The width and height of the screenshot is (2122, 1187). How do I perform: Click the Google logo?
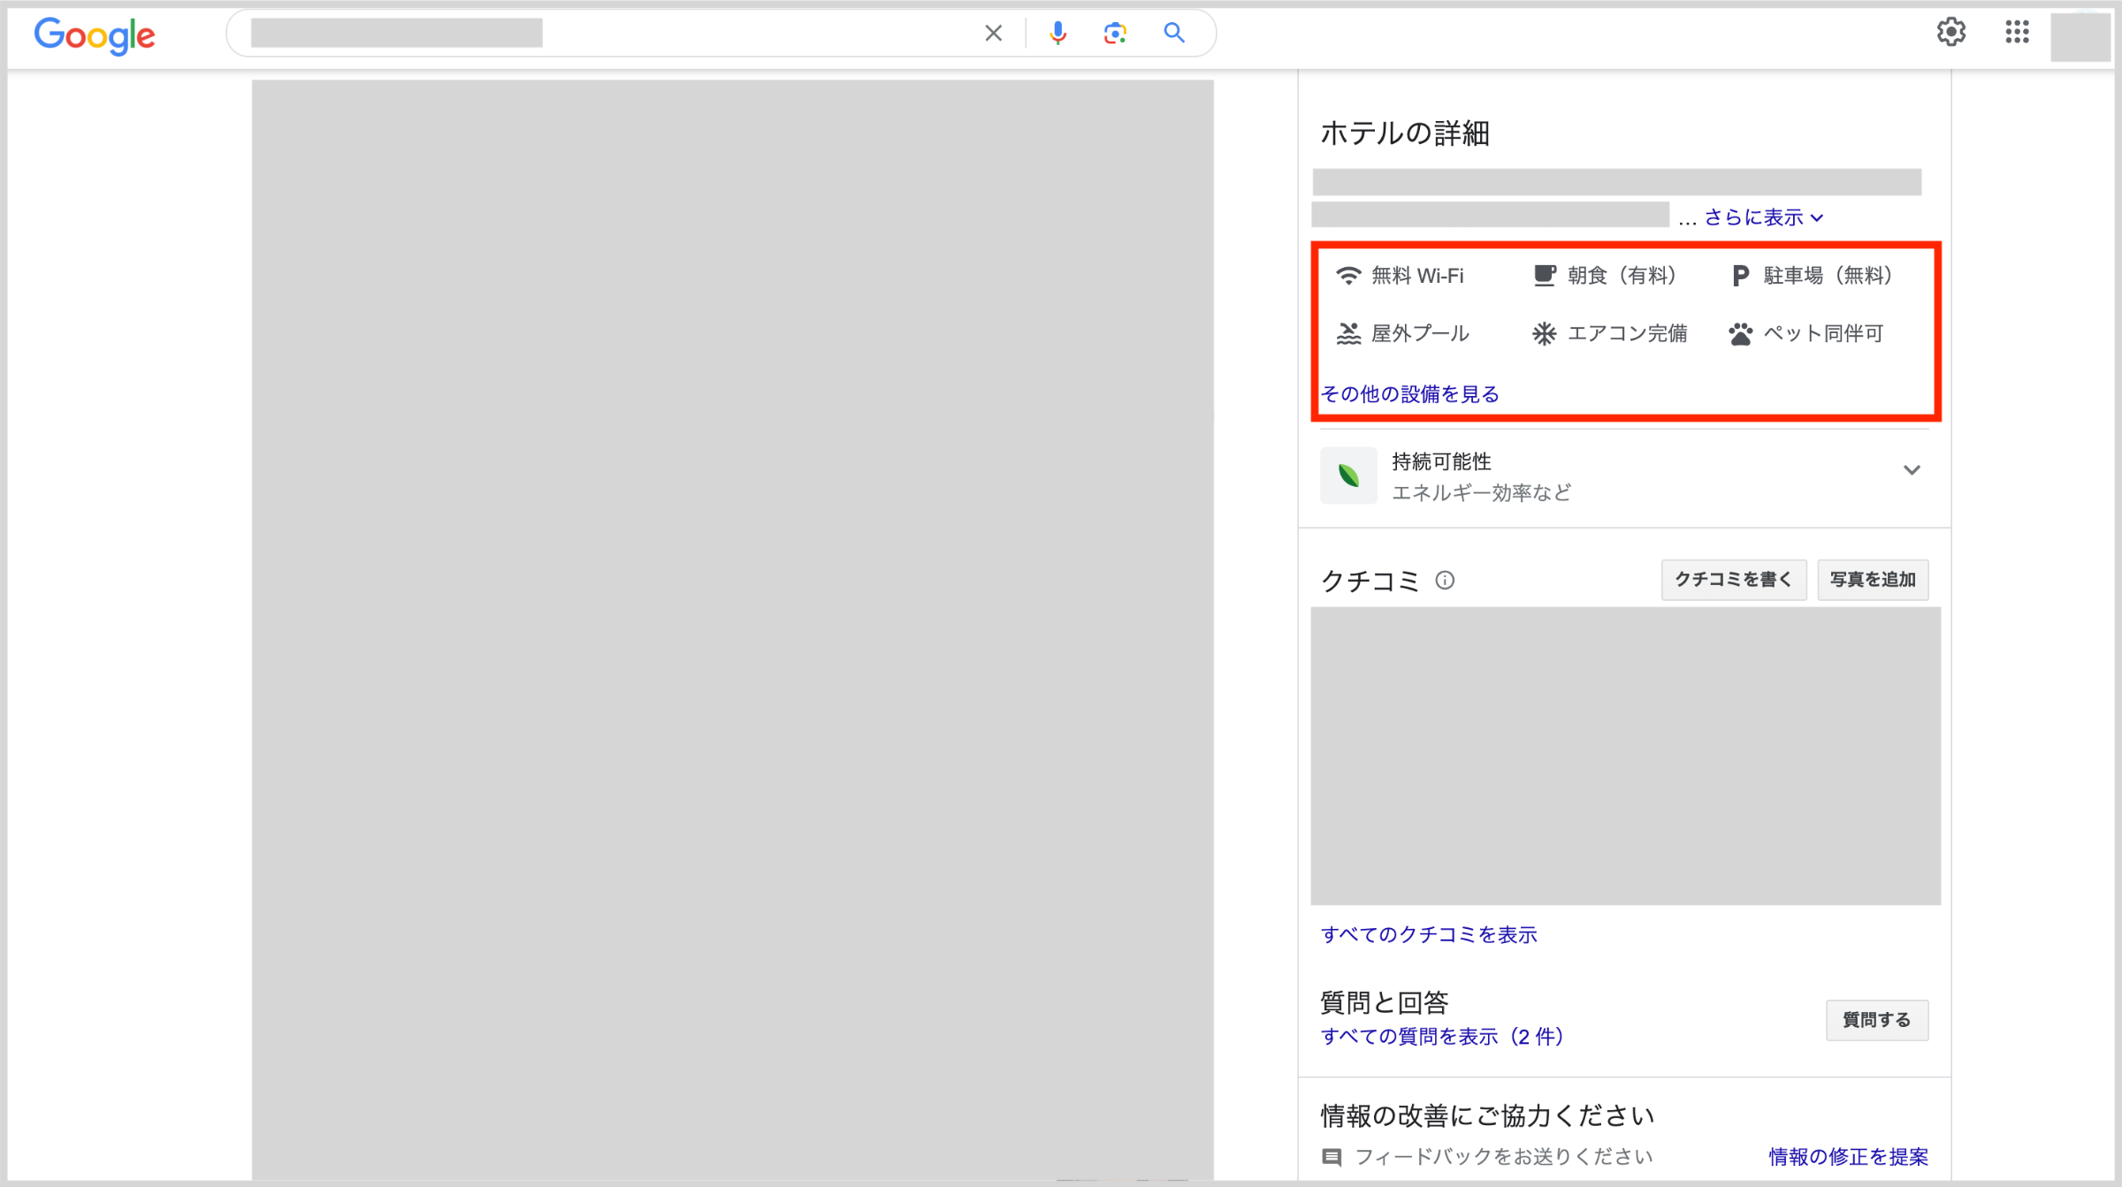click(x=95, y=35)
